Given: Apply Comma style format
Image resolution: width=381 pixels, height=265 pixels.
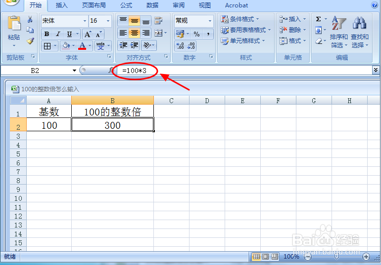Looking at the screenshot, I should [208, 34].
